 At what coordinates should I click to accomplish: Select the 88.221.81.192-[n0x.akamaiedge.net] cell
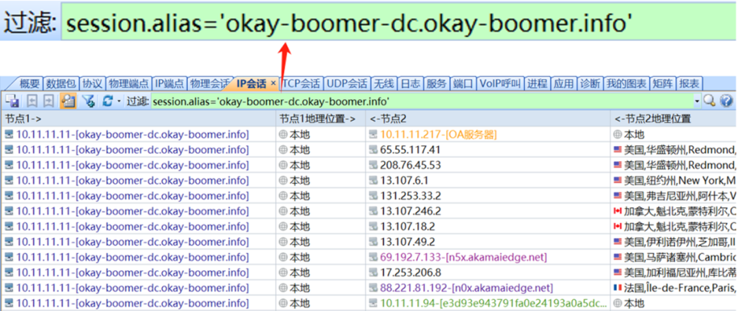[x=488, y=288]
